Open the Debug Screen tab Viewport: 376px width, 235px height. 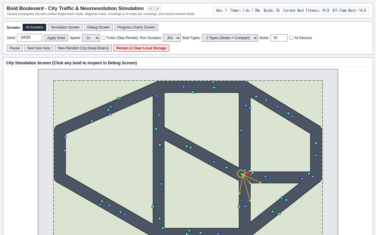pyautogui.click(x=98, y=27)
